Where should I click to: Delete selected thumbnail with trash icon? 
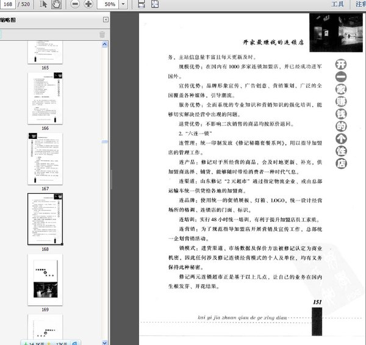point(102,34)
